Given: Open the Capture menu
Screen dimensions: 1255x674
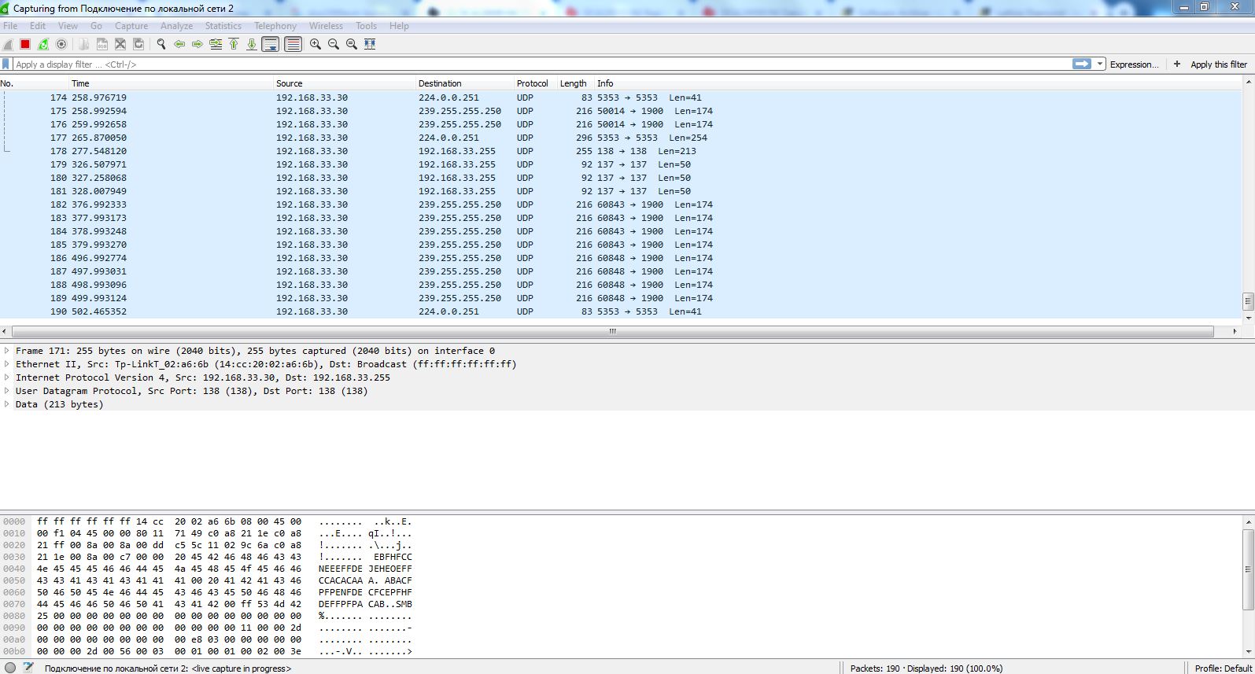Looking at the screenshot, I should pos(131,26).
